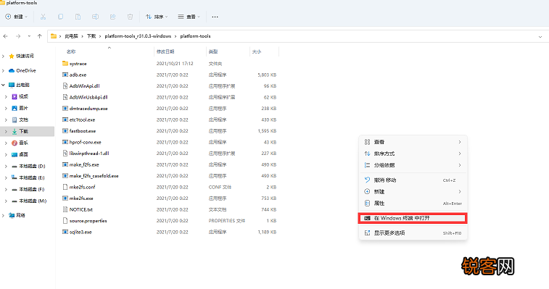The height and width of the screenshot is (289, 549).
Task: Click the Rename icon in toolbar
Action: [95, 17]
